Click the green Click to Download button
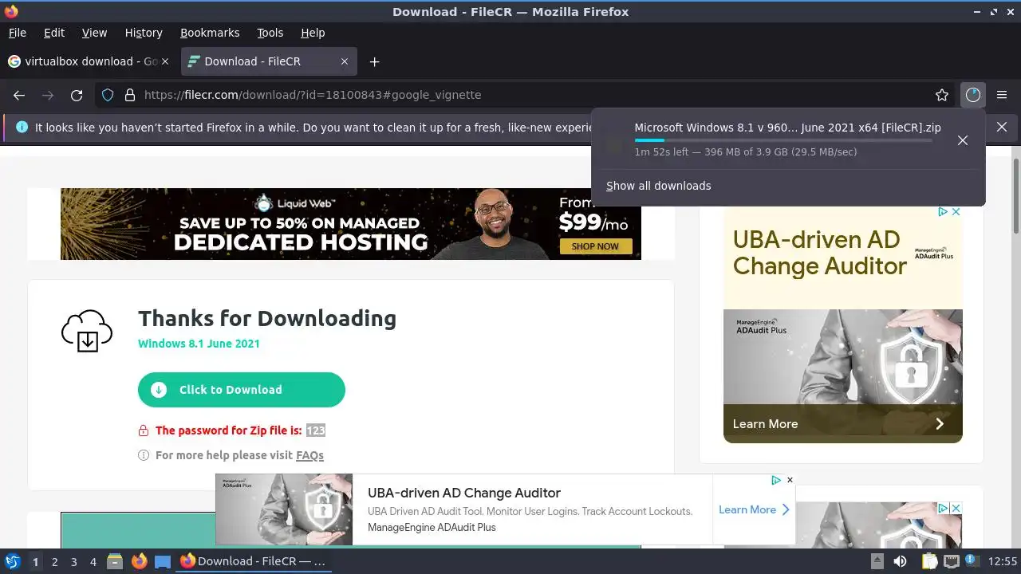This screenshot has height=574, width=1021. [242, 390]
